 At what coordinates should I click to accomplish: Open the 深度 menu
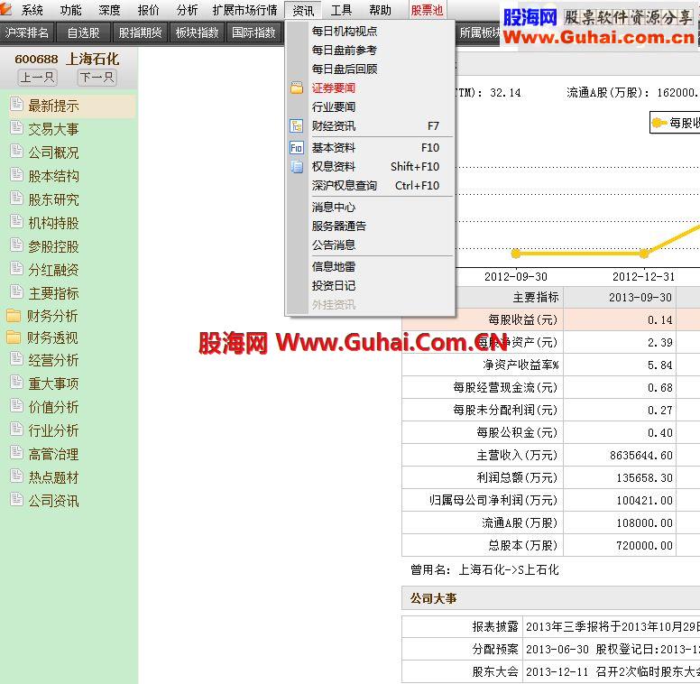[109, 10]
